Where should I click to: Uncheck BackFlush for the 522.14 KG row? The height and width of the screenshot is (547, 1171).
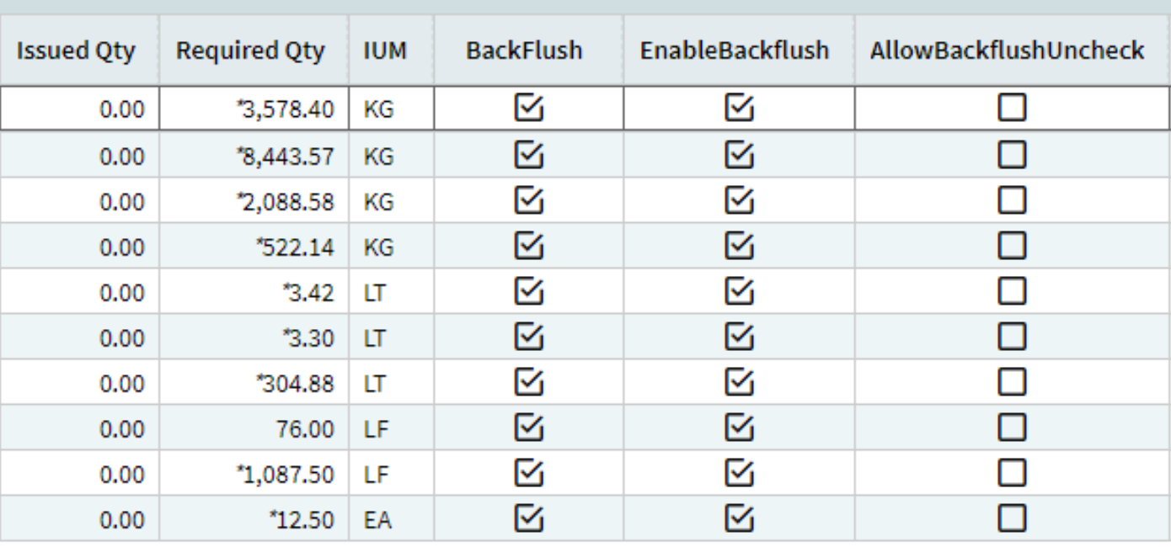(x=529, y=245)
